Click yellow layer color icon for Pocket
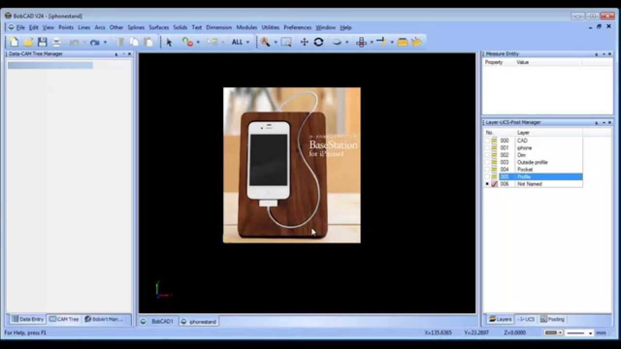This screenshot has width=621, height=349. (494, 170)
